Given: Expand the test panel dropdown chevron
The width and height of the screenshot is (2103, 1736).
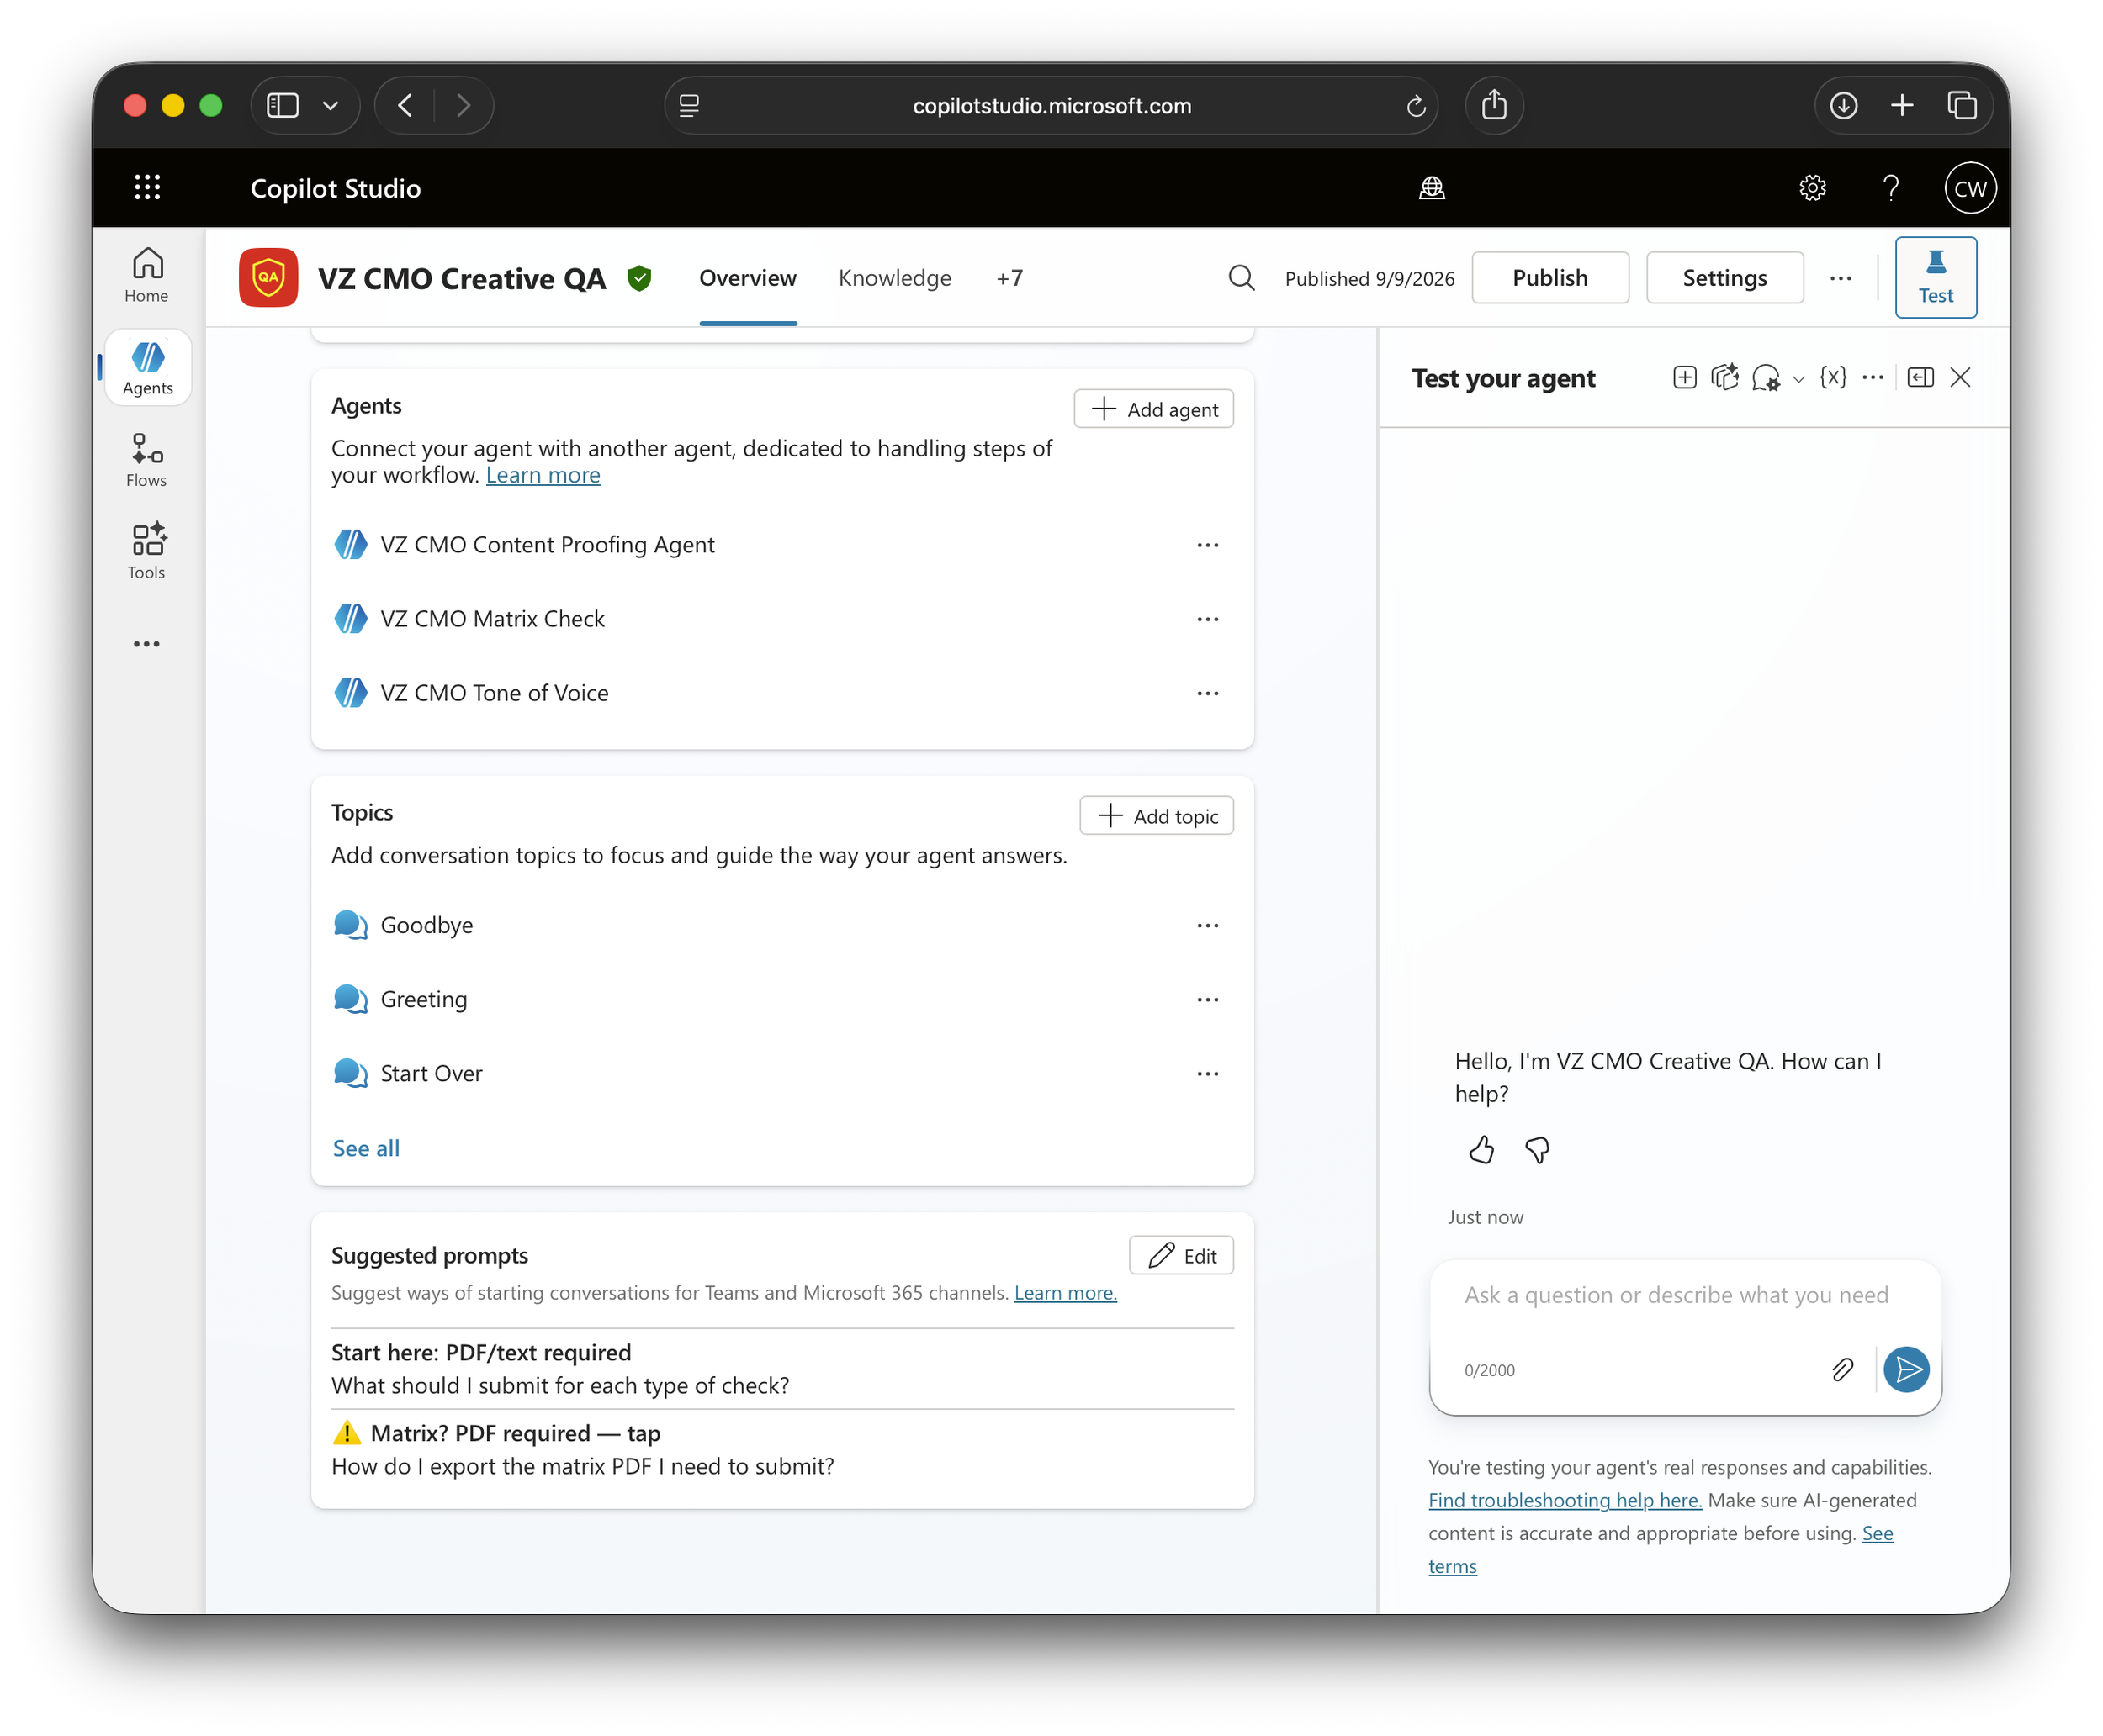Looking at the screenshot, I should [x=1798, y=379].
